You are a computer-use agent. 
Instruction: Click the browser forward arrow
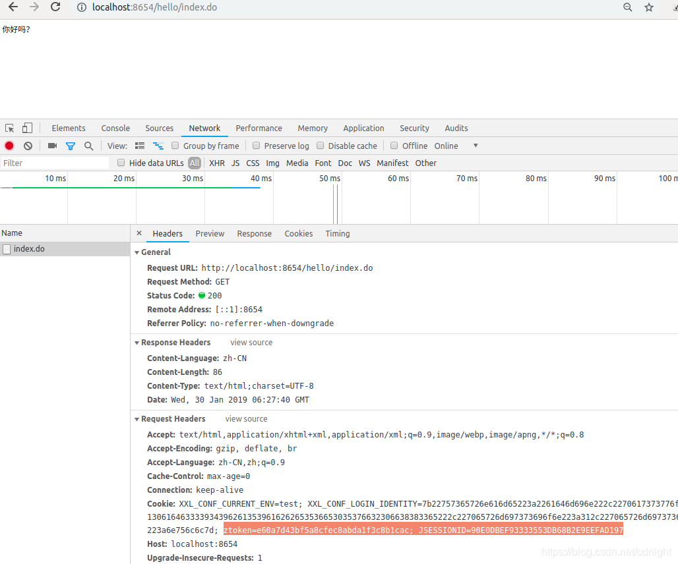(34, 7)
